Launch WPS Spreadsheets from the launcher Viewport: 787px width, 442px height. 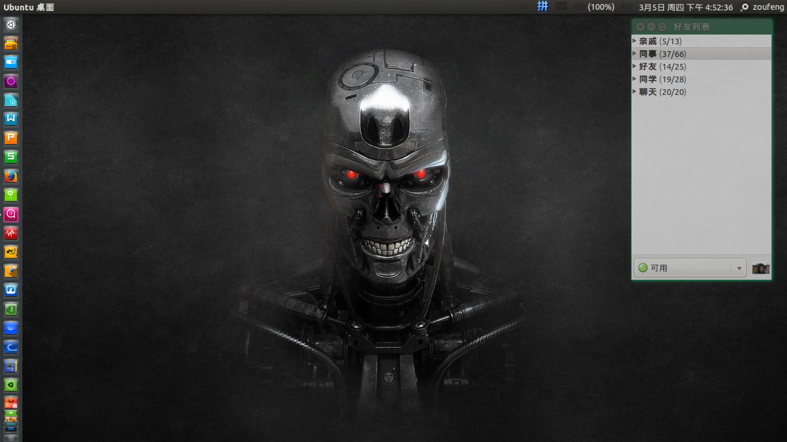click(x=12, y=157)
